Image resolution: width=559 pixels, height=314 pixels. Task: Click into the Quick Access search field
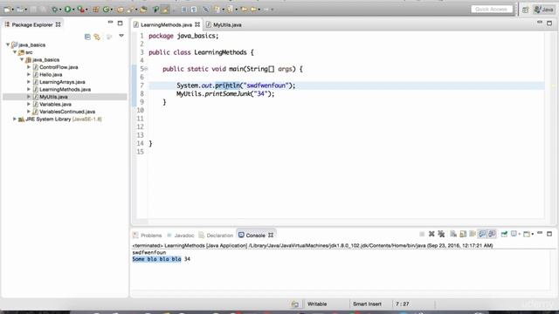(x=492, y=10)
